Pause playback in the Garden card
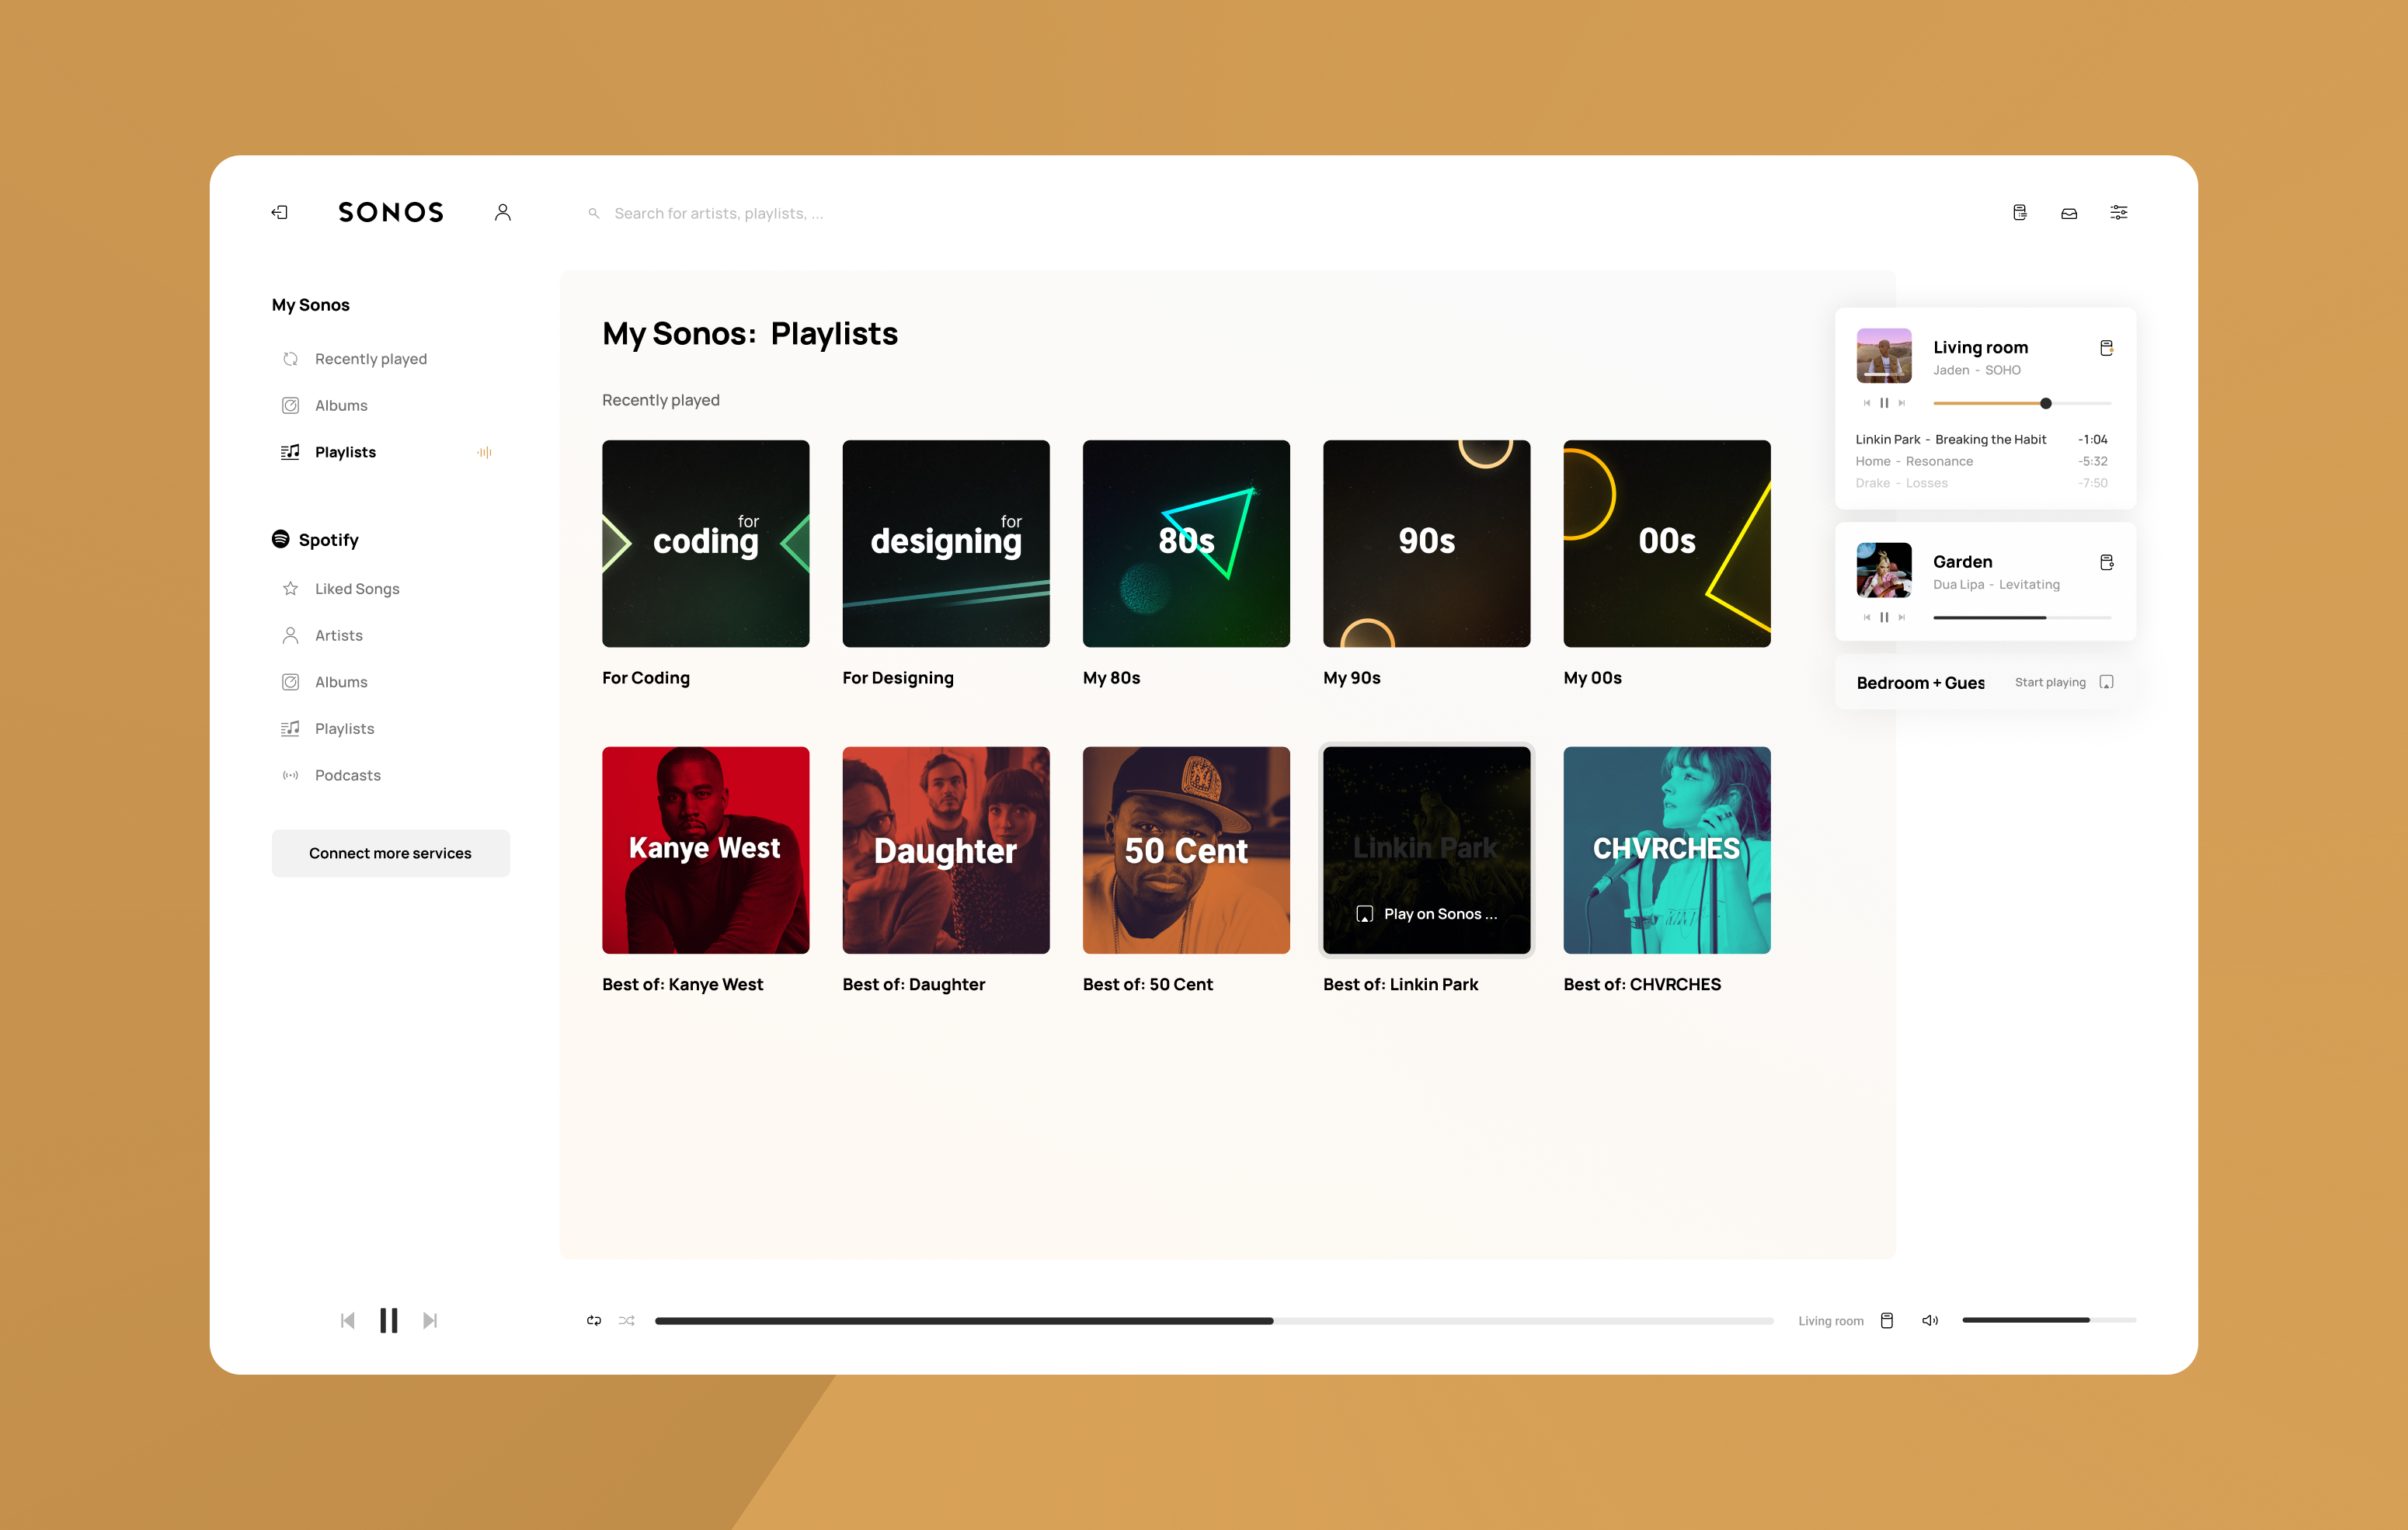The height and width of the screenshot is (1530, 2408). 1884,617
